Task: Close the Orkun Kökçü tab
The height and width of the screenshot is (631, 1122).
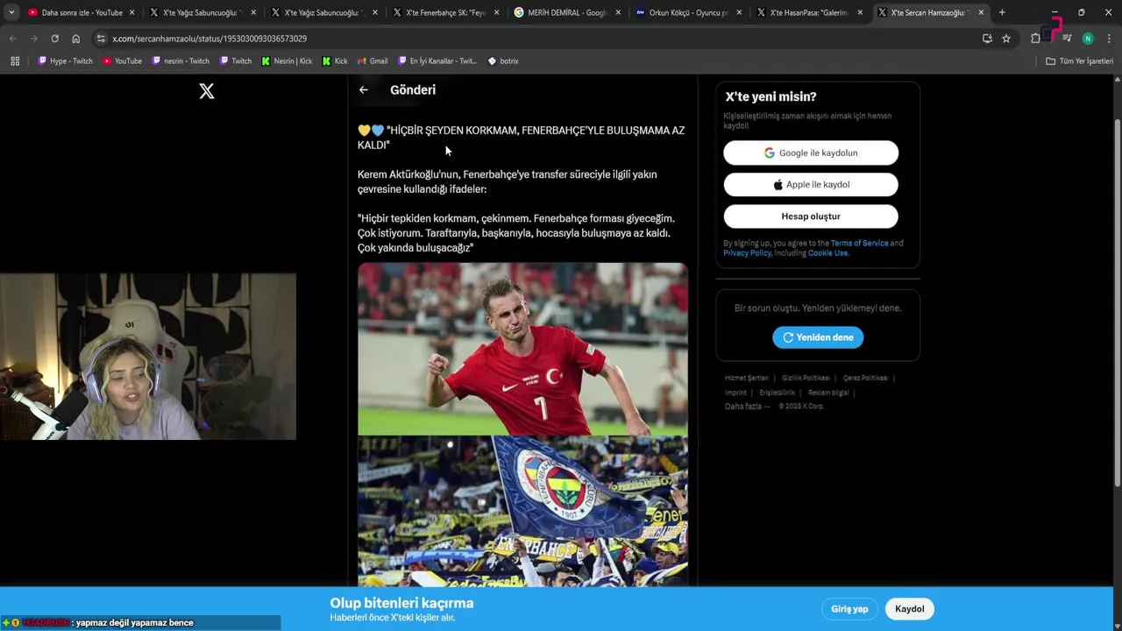Action: [738, 12]
